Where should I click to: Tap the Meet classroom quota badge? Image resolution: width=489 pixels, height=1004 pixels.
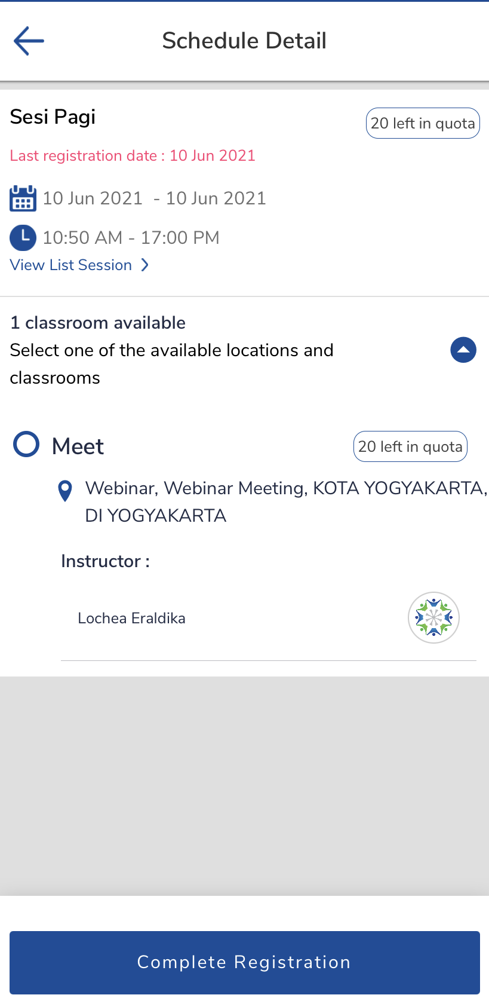[410, 446]
